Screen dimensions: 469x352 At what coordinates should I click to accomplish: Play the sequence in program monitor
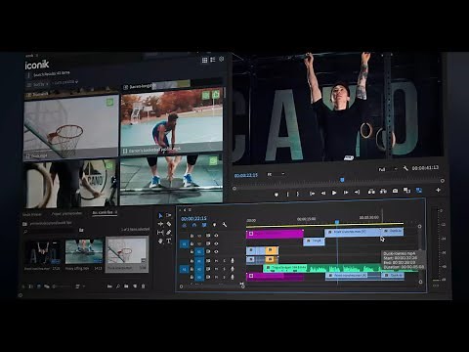pyautogui.click(x=334, y=193)
